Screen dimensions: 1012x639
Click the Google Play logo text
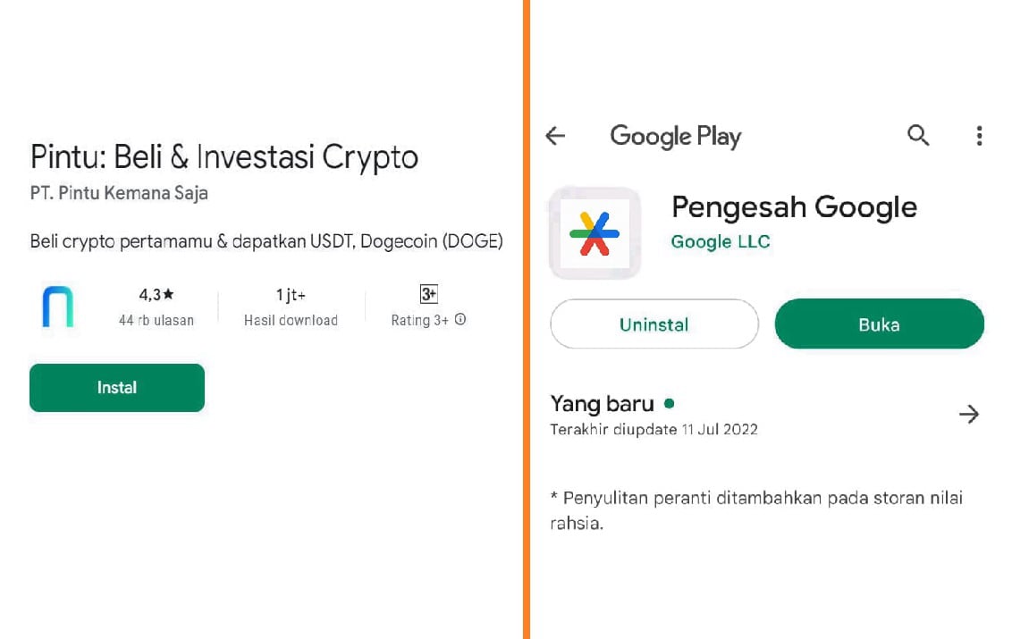[675, 136]
